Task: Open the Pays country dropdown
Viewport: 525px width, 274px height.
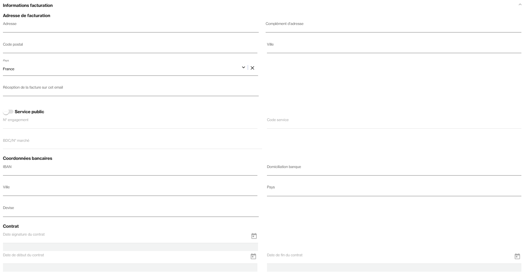Action: (243, 68)
